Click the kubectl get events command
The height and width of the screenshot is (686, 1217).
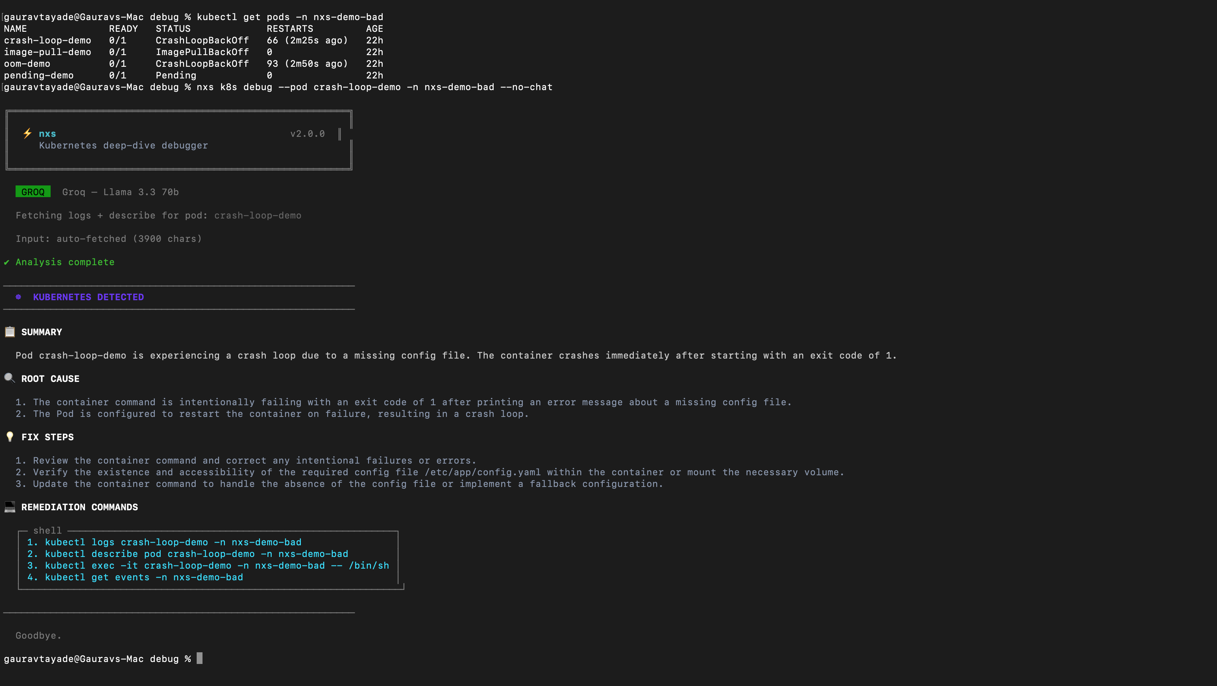coord(144,577)
